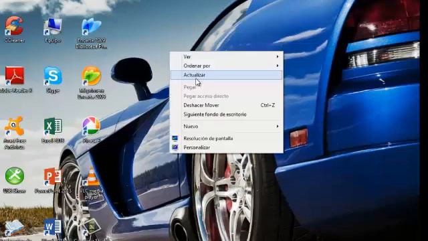Open the Ver submenu
Image resolution: width=428 pixels, height=241 pixels.
coord(226,57)
